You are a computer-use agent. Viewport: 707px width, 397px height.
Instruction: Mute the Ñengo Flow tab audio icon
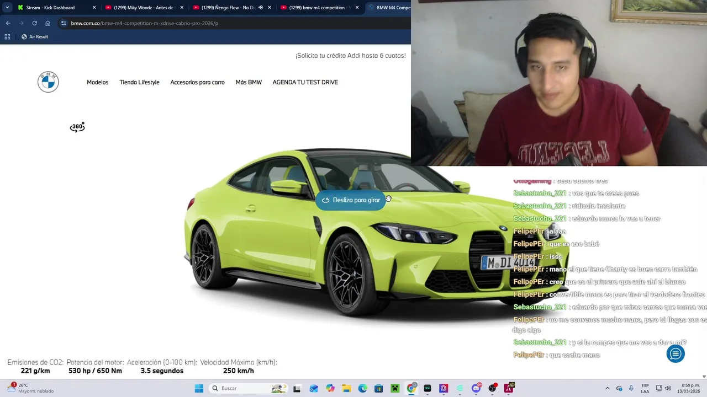point(261,8)
